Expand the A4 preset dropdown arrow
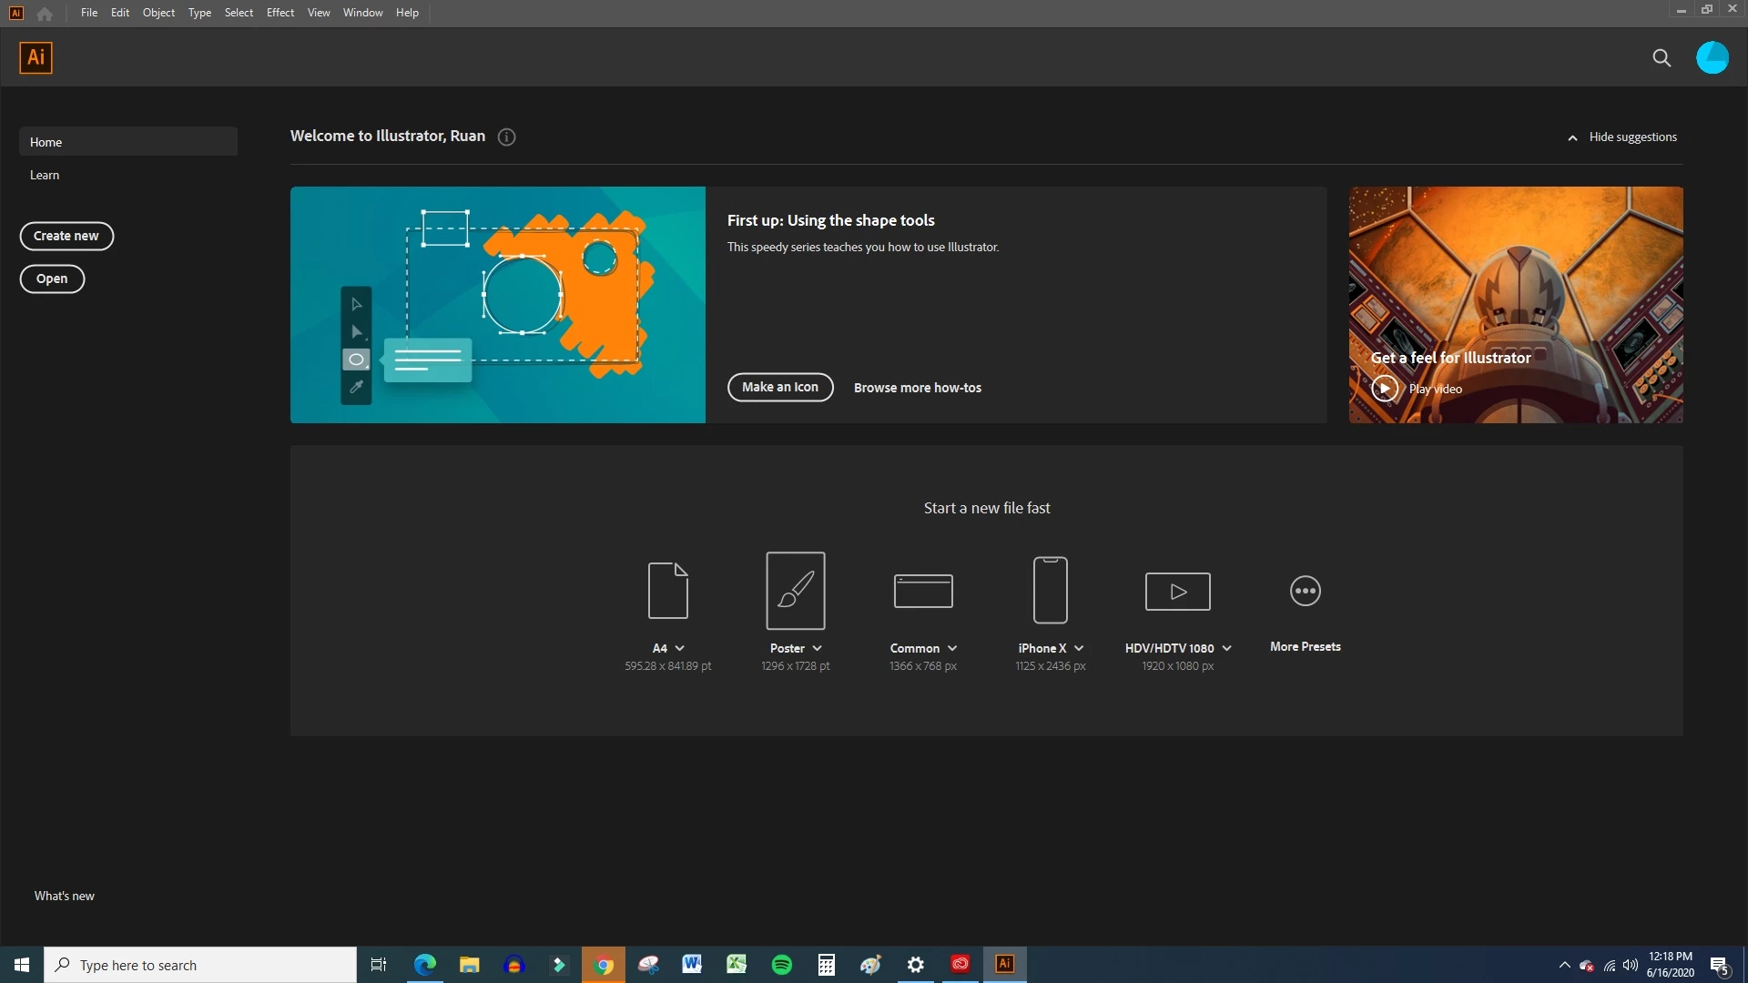The height and width of the screenshot is (983, 1748). [x=680, y=649]
